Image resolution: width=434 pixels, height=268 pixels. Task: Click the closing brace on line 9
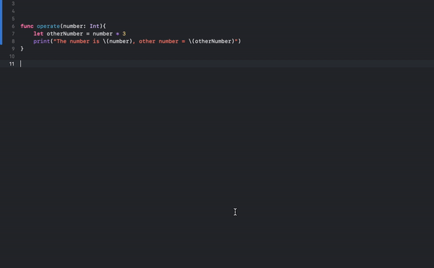coord(22,48)
